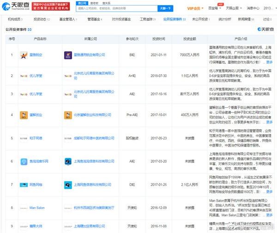This screenshot has width=277, height=233.
Task: Click product logo in the 2017-05-23 row
Action: coord(24,138)
